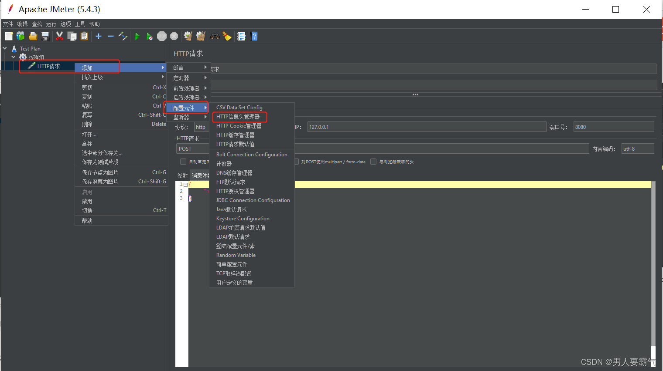
Task: Collapse the Test Plan tree node
Action: (5, 48)
